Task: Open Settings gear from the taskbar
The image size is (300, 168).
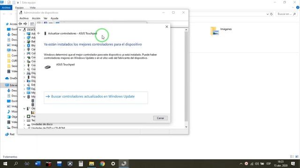Action: (113, 164)
